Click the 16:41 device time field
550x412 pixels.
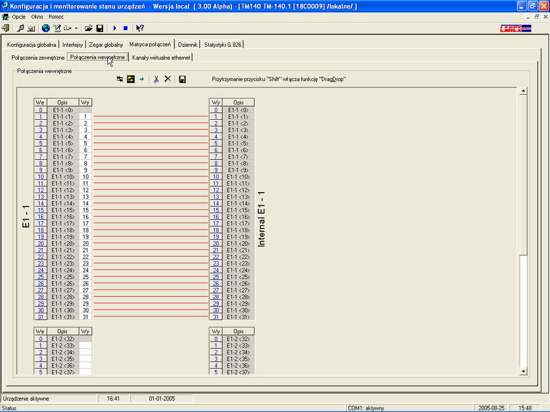coord(113,399)
